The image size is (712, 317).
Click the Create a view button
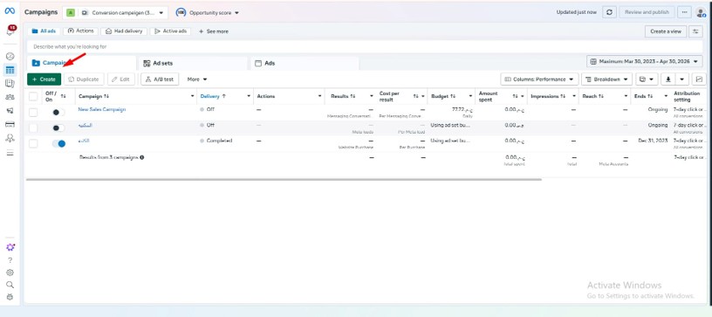(666, 31)
